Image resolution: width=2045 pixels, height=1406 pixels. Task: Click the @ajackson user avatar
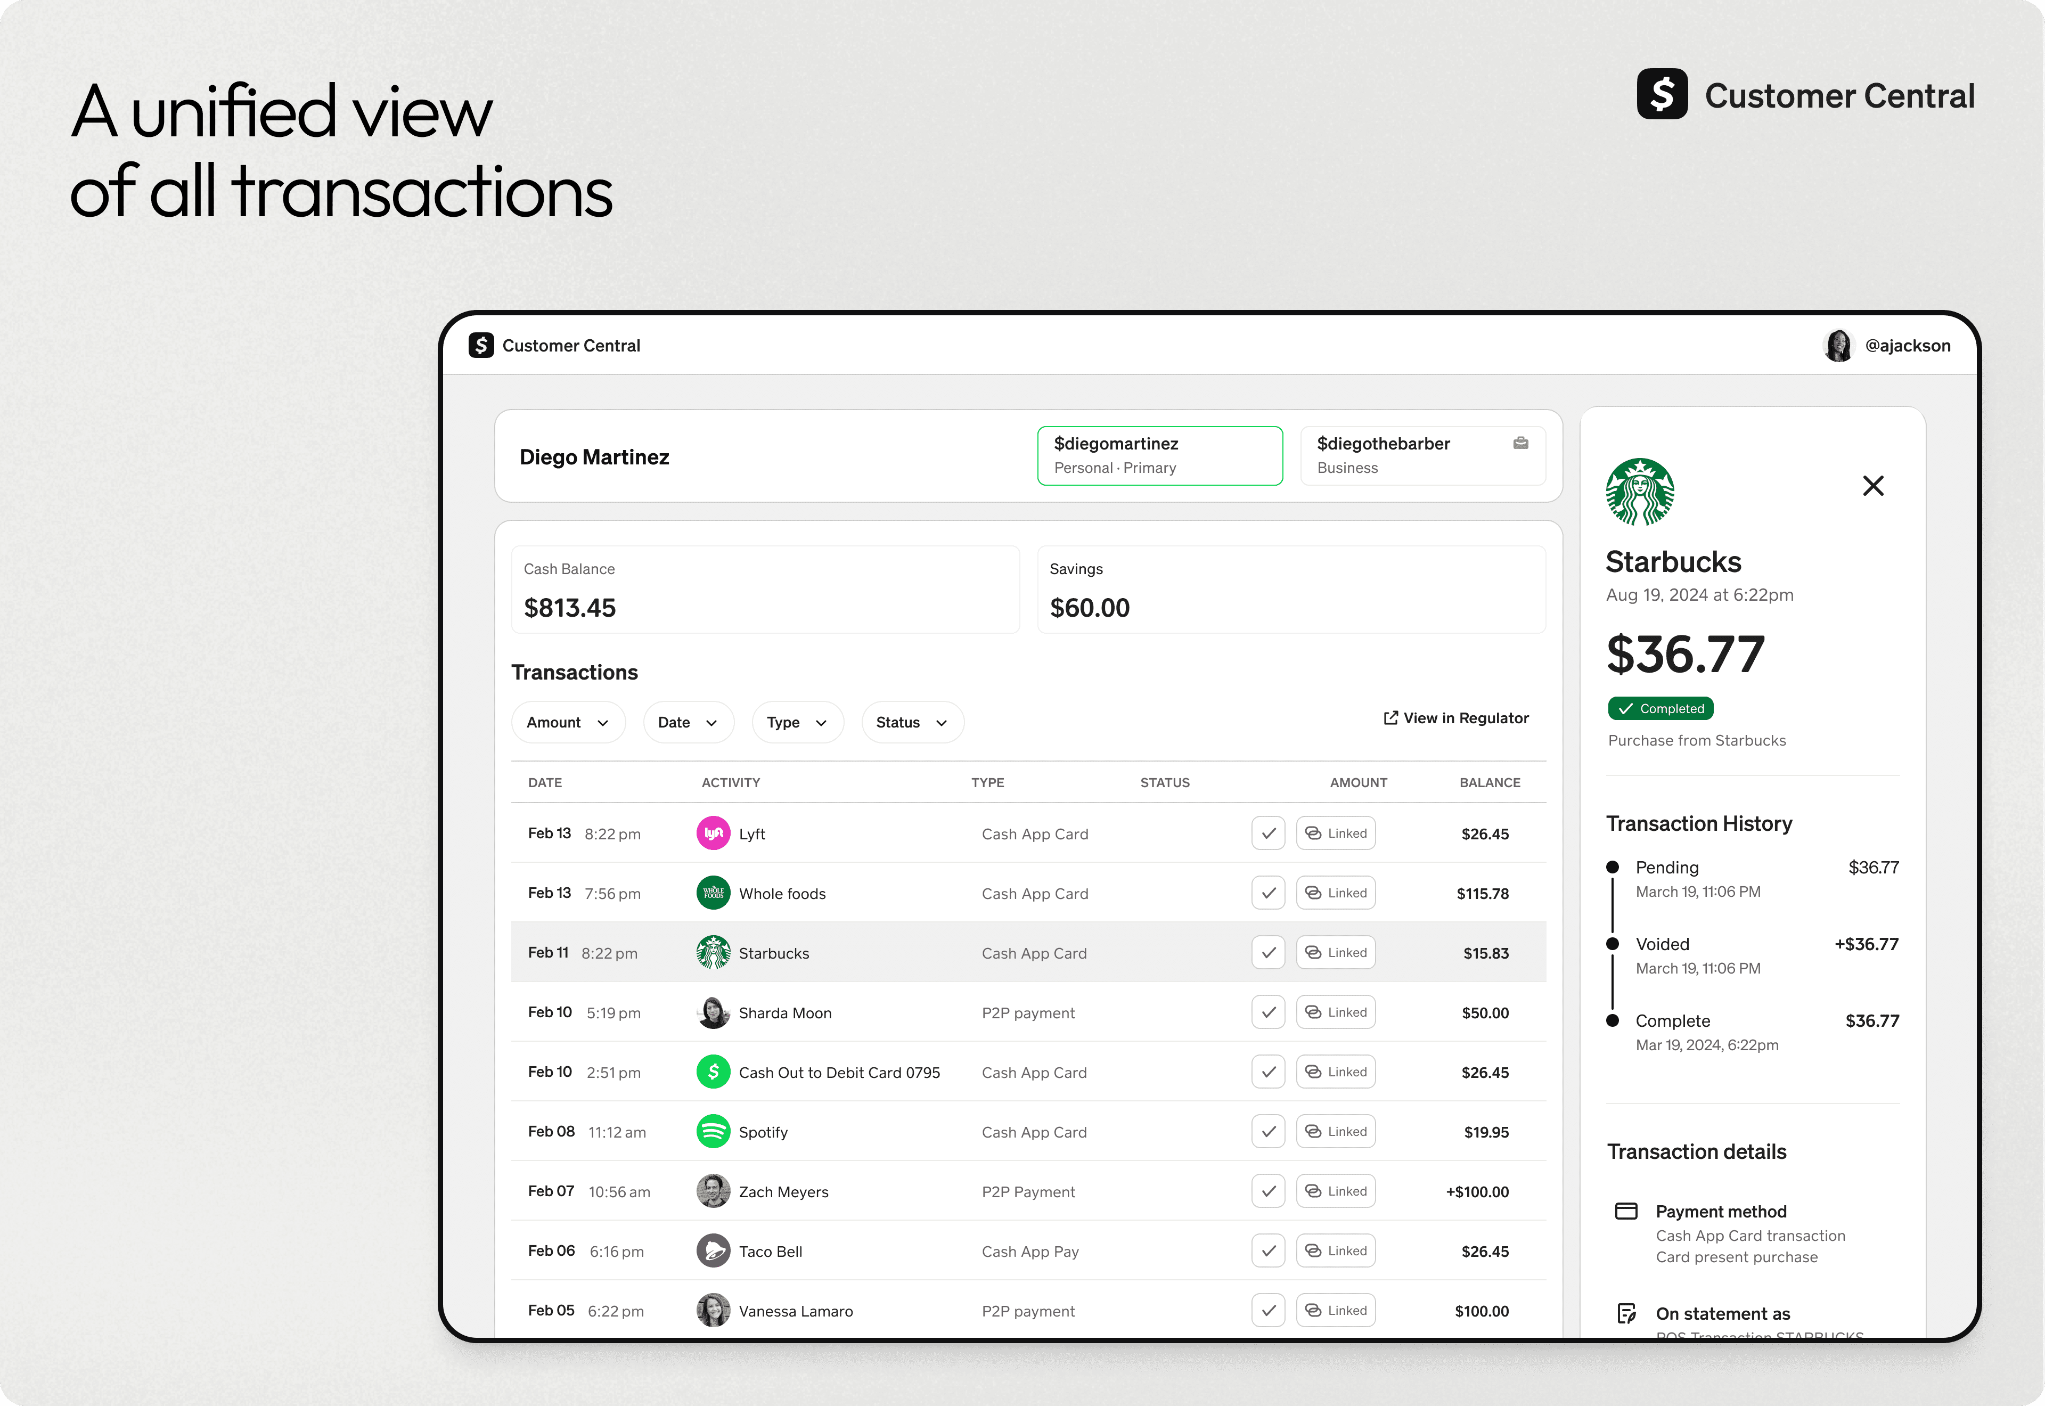[1839, 345]
